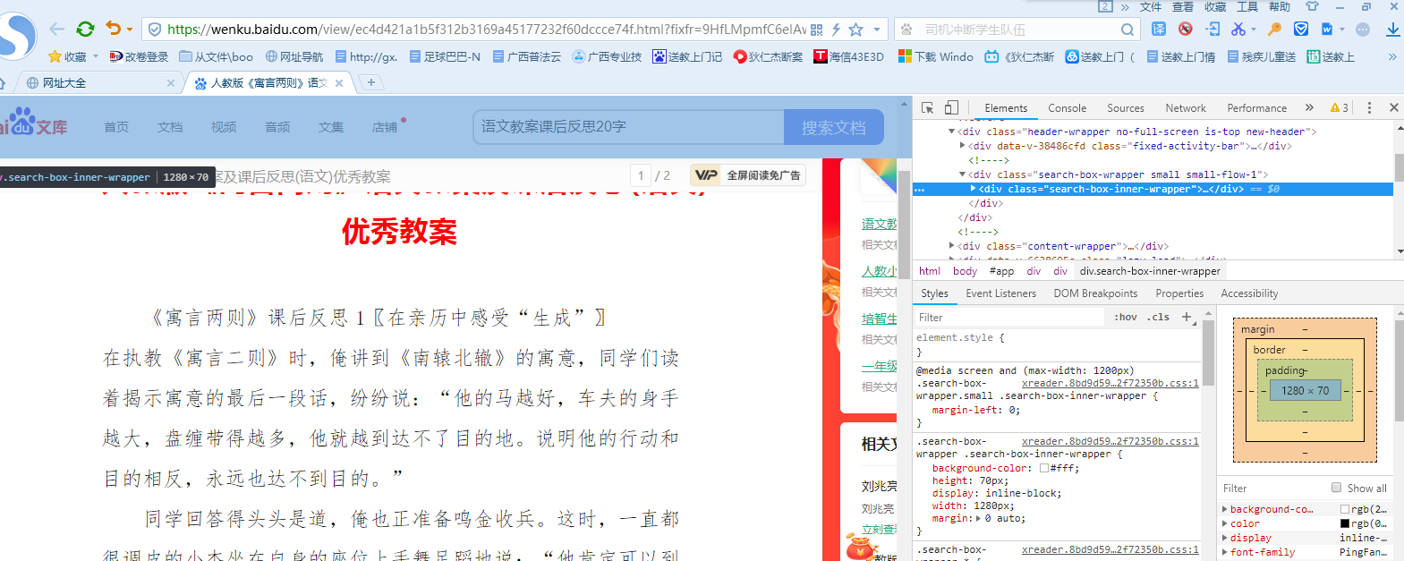The image size is (1404, 561).
Task: Click the blue shield guard toolbar icon
Action: click(x=1301, y=29)
